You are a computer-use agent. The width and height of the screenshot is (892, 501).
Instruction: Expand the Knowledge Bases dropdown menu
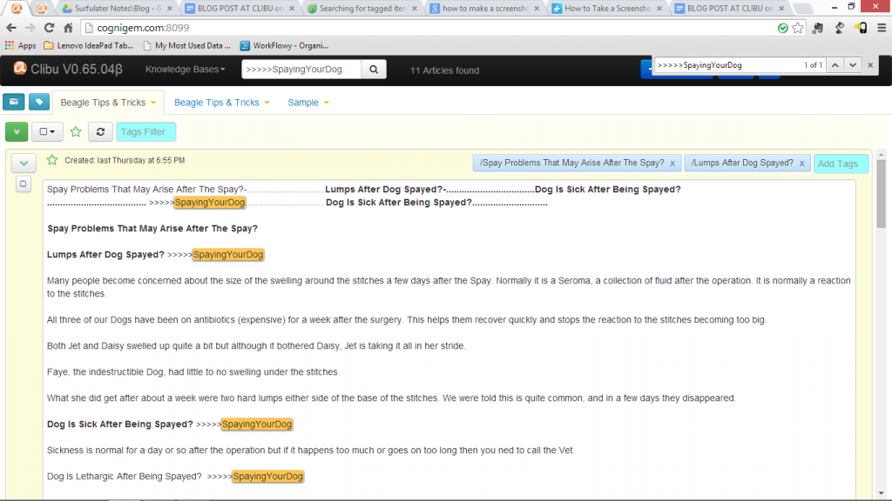click(185, 70)
